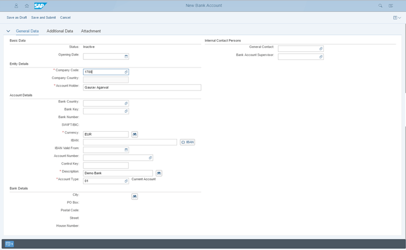The width and height of the screenshot is (406, 250).
Task: Click into the Account Holder field
Action: pyautogui.click(x=142, y=88)
